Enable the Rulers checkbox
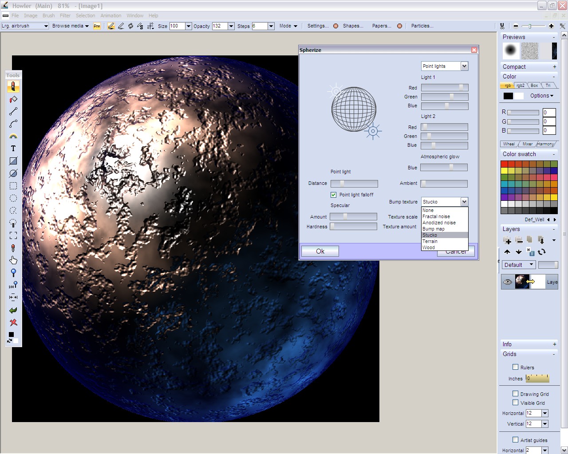 pyautogui.click(x=515, y=367)
